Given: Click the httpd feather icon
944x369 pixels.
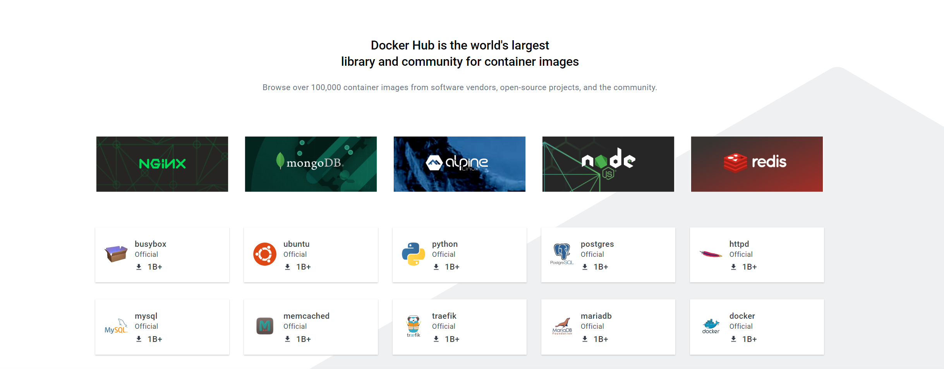Looking at the screenshot, I should point(711,254).
